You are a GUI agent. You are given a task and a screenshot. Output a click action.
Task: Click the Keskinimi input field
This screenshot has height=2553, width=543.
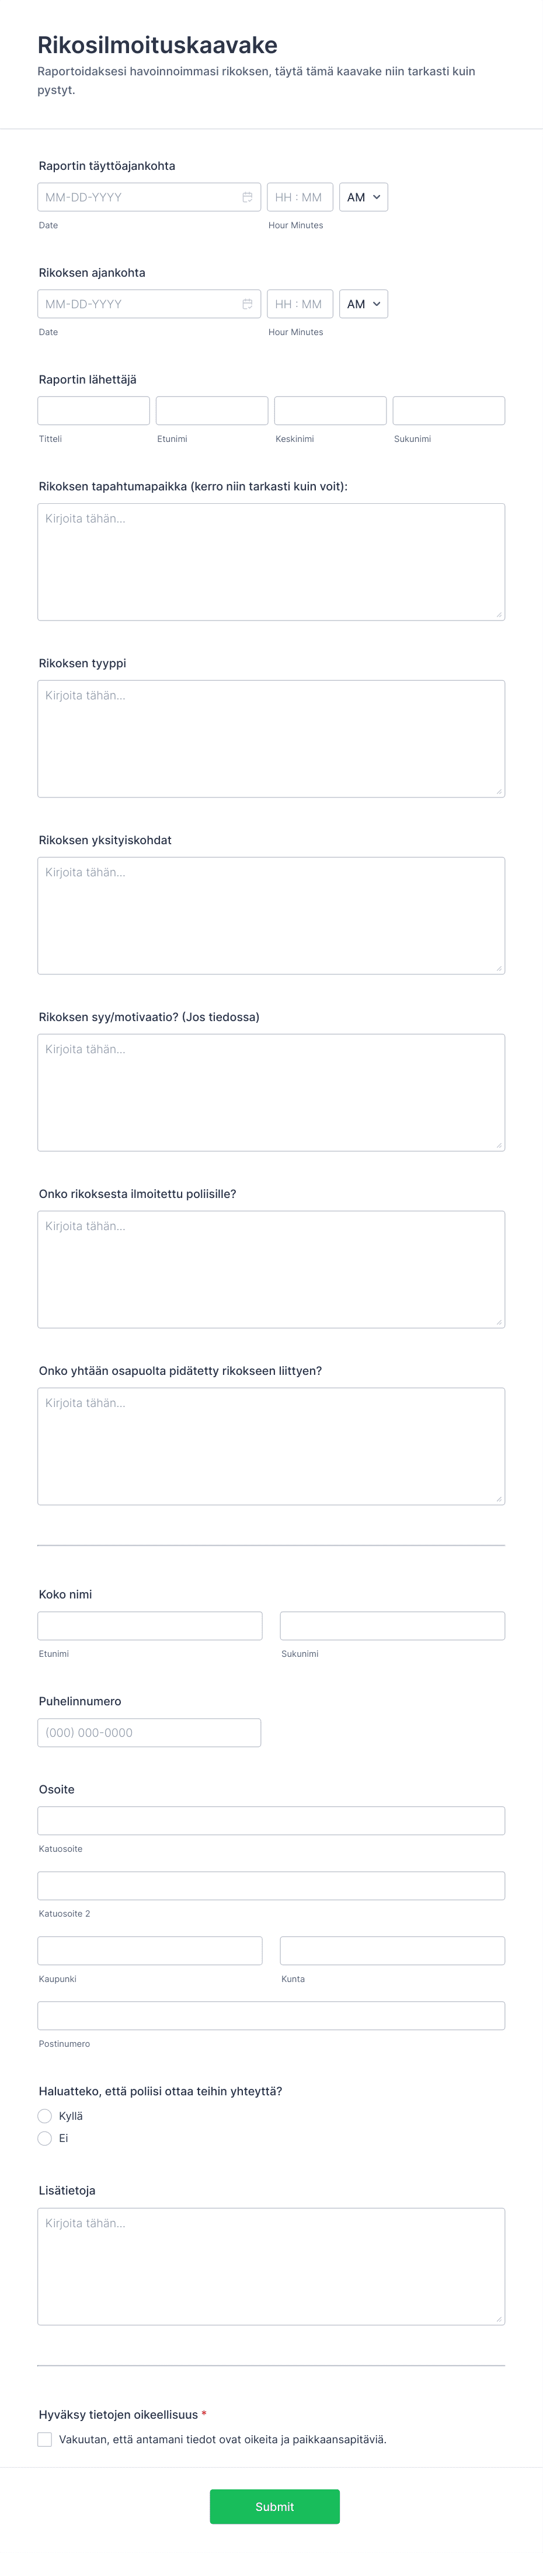click(x=330, y=410)
